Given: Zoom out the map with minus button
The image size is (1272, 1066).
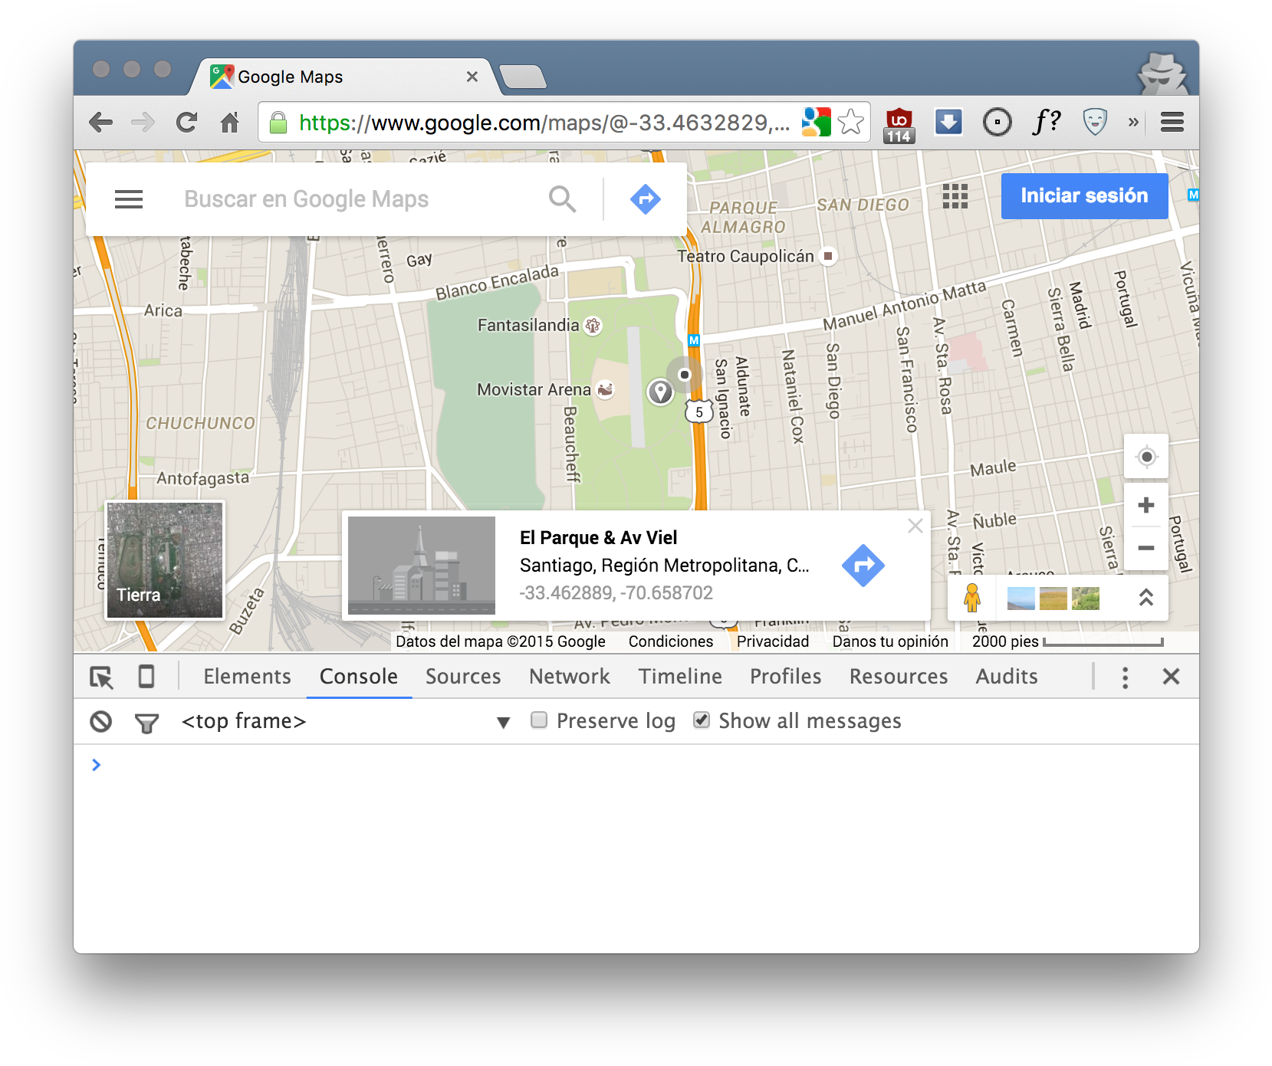Looking at the screenshot, I should [1146, 548].
